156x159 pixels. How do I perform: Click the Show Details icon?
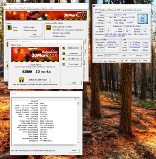64,64
